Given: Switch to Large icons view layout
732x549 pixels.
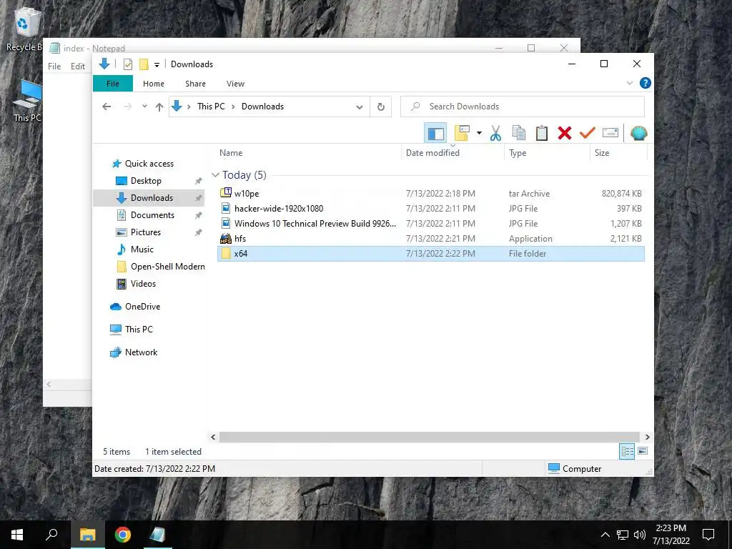Looking at the screenshot, I should click(643, 452).
